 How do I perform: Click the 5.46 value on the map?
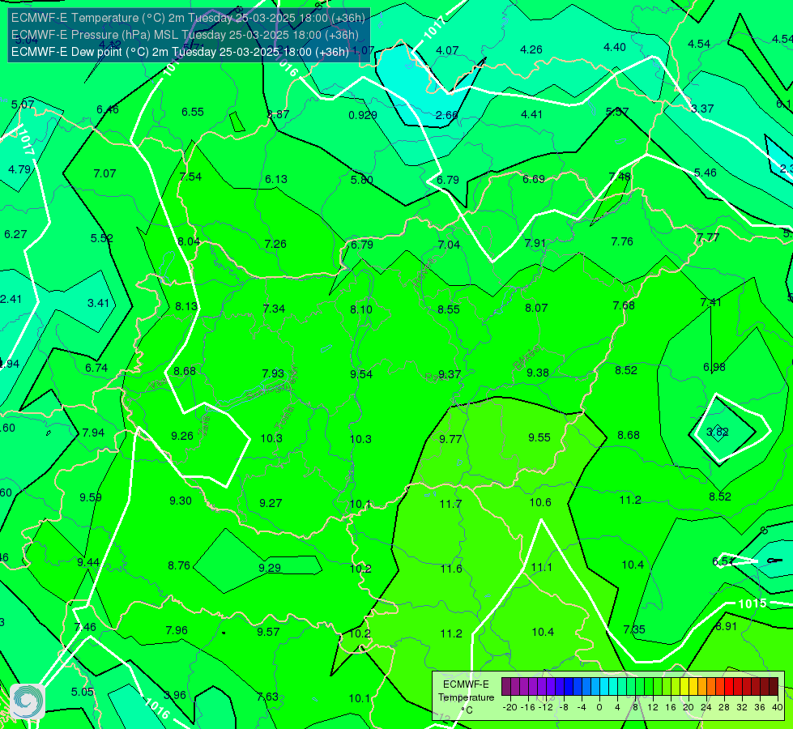pyautogui.click(x=705, y=173)
